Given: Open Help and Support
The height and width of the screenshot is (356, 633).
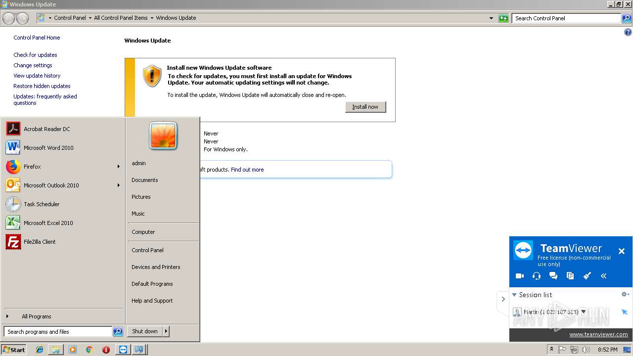Looking at the screenshot, I should click(x=152, y=301).
